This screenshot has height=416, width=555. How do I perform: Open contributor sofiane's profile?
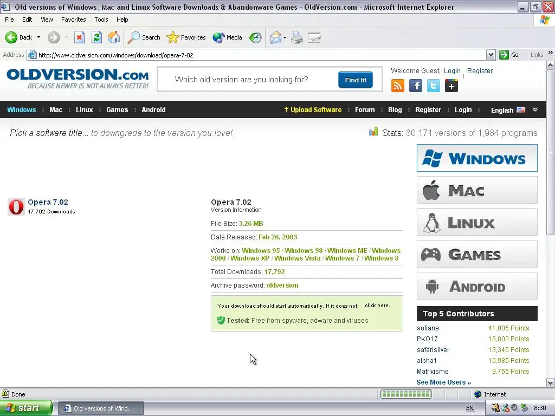pyautogui.click(x=428, y=328)
